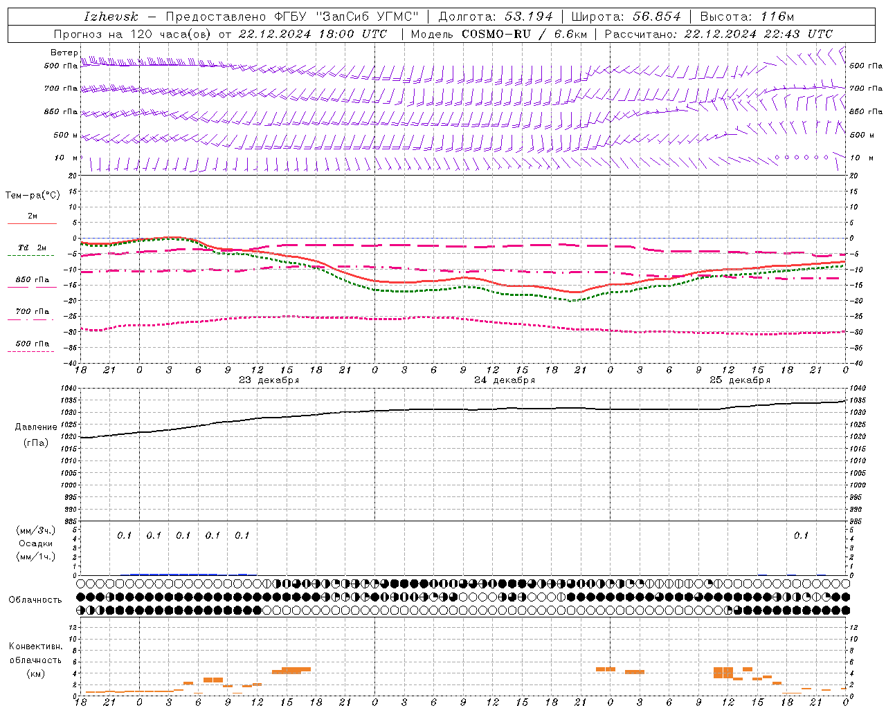Click the 0.1 precipitation value on 25 декабря
The image size is (886, 708).
pyautogui.click(x=801, y=535)
